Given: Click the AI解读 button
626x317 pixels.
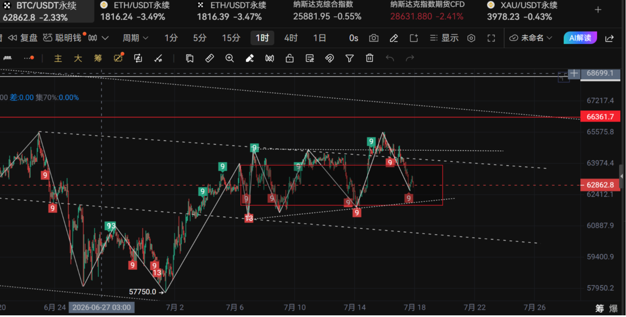Looking at the screenshot, I should [x=580, y=38].
